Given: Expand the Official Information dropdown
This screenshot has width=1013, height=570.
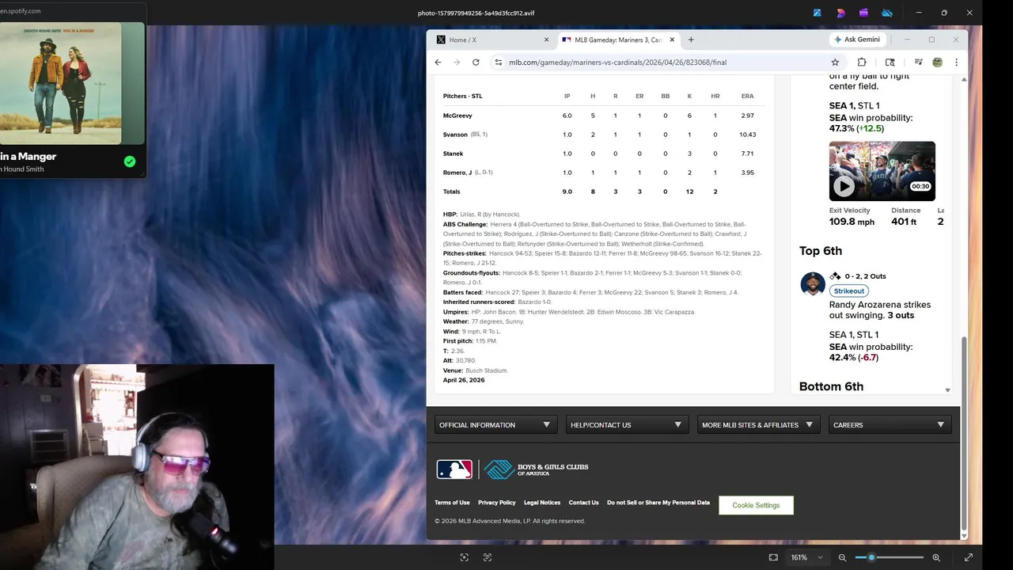Looking at the screenshot, I should pyautogui.click(x=495, y=425).
